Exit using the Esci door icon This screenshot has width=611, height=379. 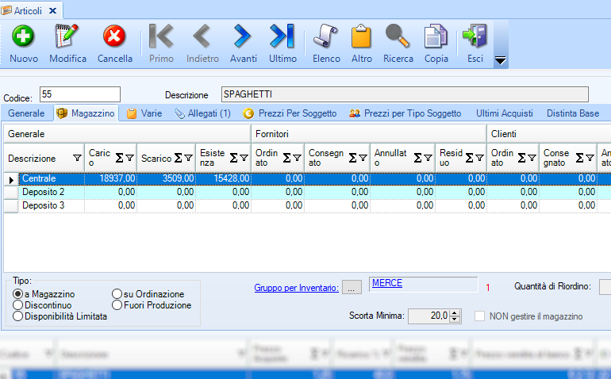point(475,36)
